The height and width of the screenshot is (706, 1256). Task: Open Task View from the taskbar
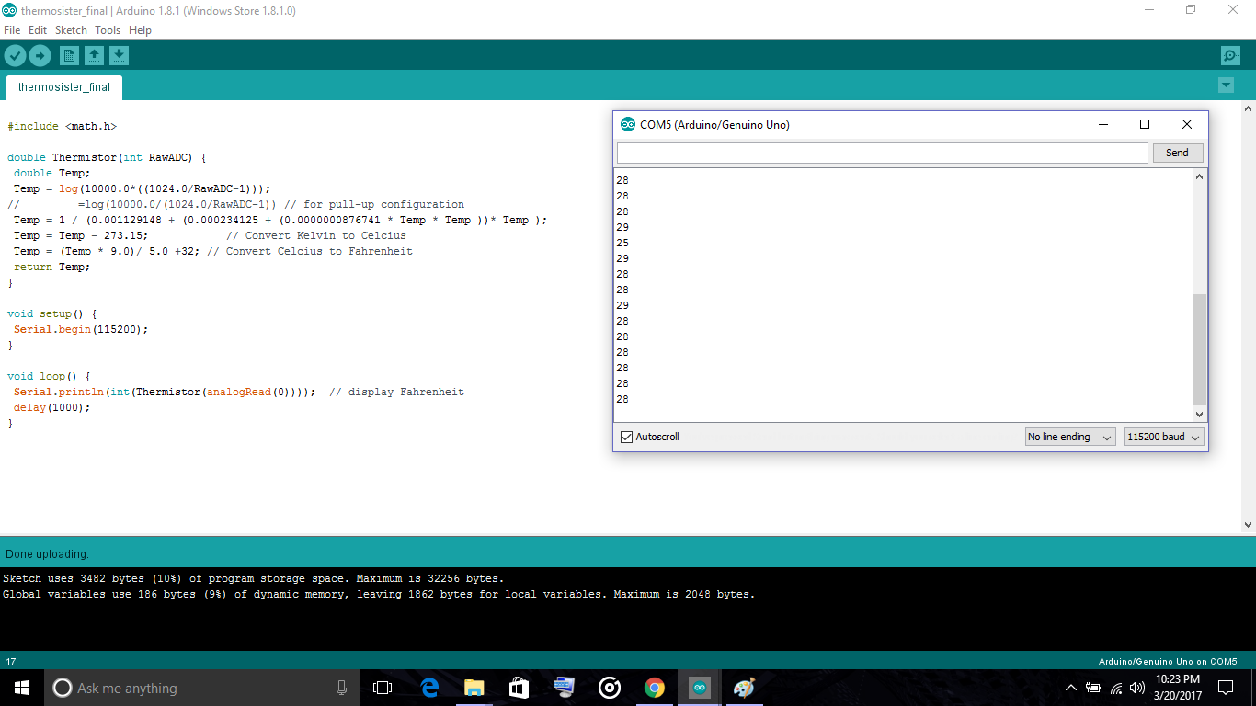(x=383, y=688)
